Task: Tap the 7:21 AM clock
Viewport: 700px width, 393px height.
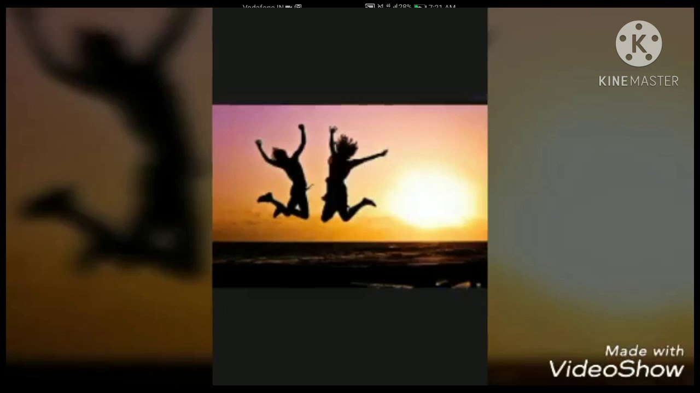Action: pos(442,7)
